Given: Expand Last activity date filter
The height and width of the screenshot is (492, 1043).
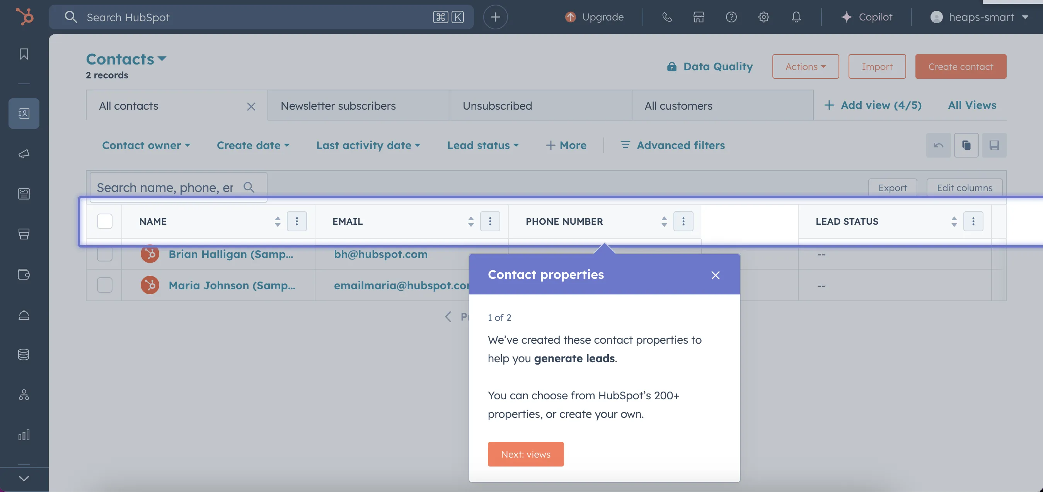Looking at the screenshot, I should click(x=368, y=145).
